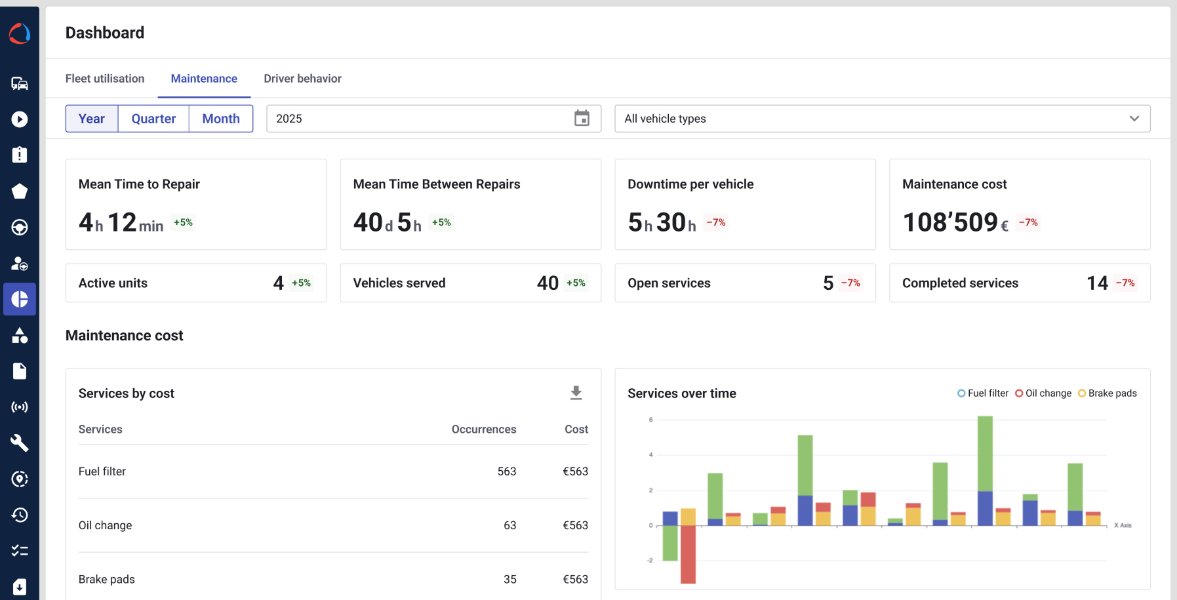Open the document file sidebar icon
The image size is (1177, 600).
[x=20, y=371]
